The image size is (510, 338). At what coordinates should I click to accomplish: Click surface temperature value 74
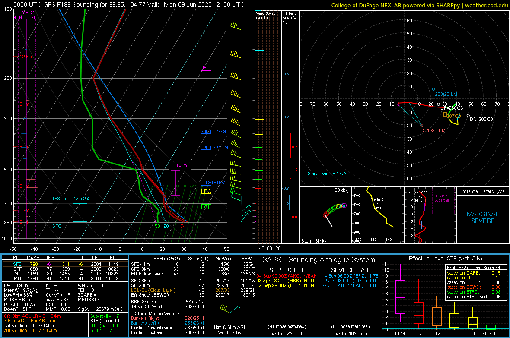coord(183,226)
